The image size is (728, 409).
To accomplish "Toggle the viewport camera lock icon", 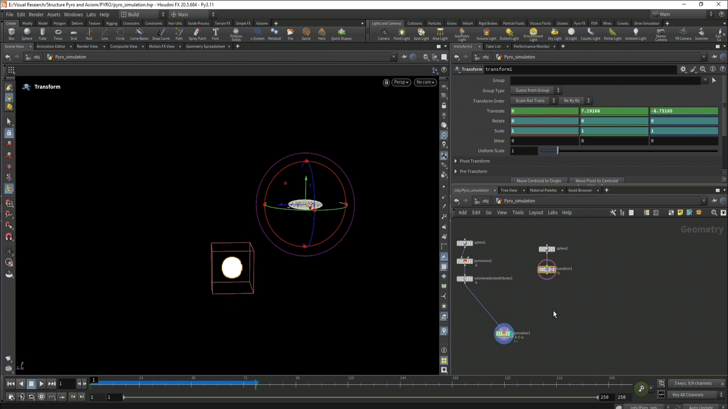I will tap(386, 82).
